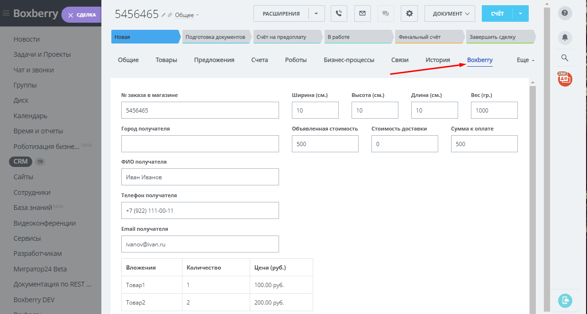Focus the Высота (см.) field
Screen dimensions: 587x314
[375, 110]
